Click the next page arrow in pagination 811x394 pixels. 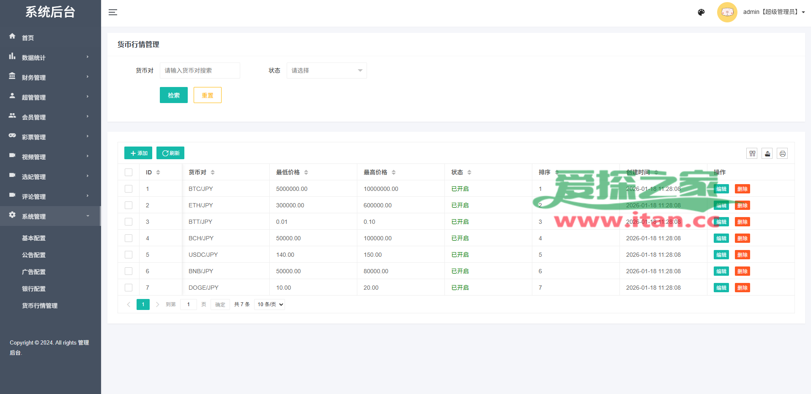(x=157, y=304)
